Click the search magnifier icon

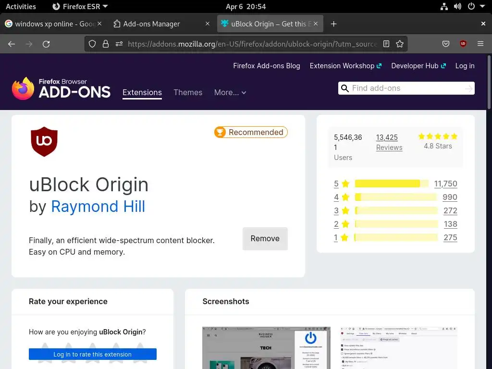pos(345,88)
